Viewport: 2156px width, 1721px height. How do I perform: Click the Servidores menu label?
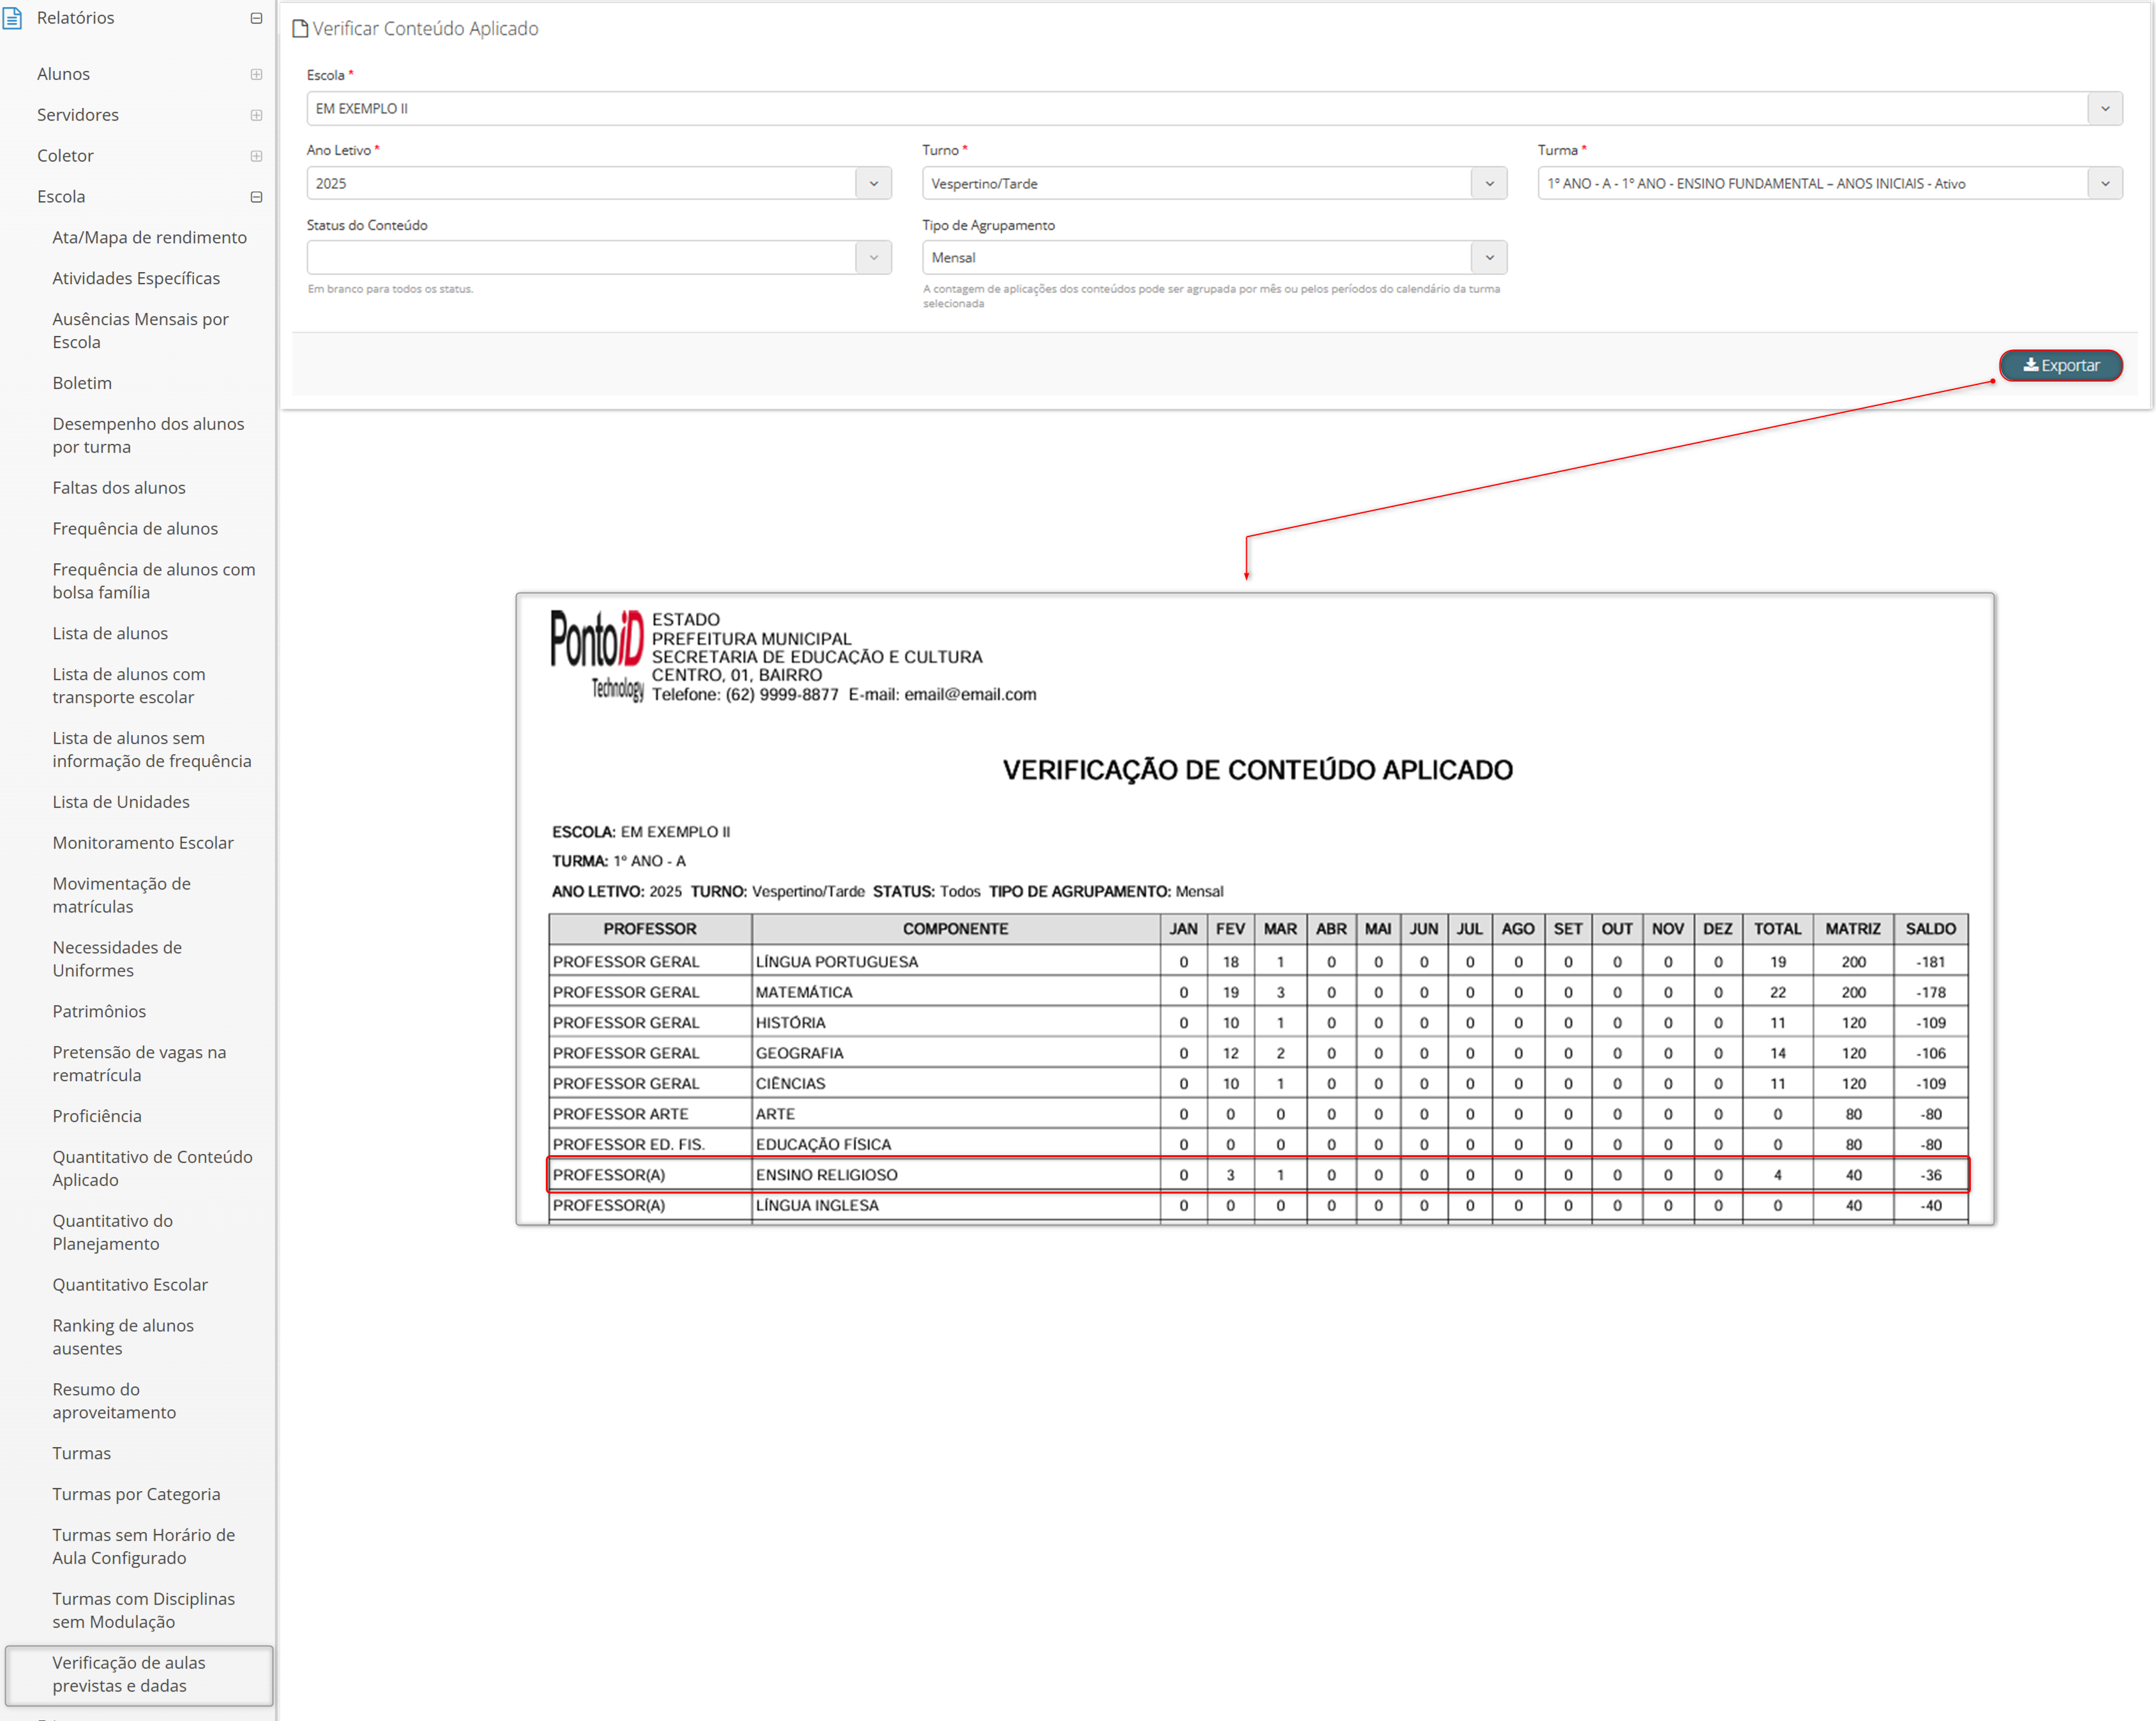(78, 115)
